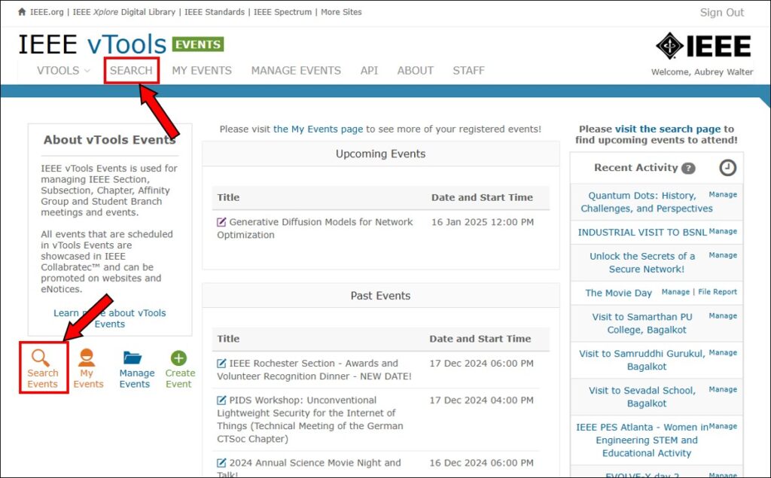Select '17 Dec 2024 06:00 PM' date cell
This screenshot has width=771, height=478.
point(481,364)
